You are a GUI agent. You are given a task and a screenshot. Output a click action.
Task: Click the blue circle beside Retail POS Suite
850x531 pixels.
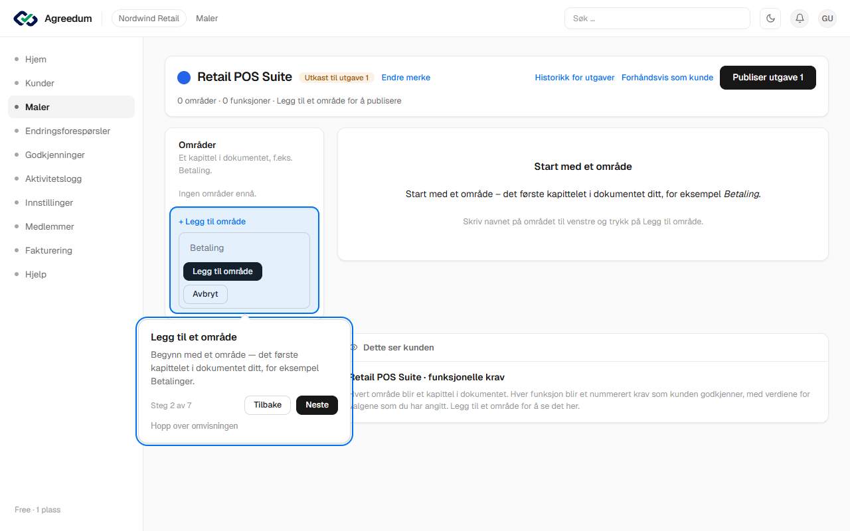click(184, 78)
